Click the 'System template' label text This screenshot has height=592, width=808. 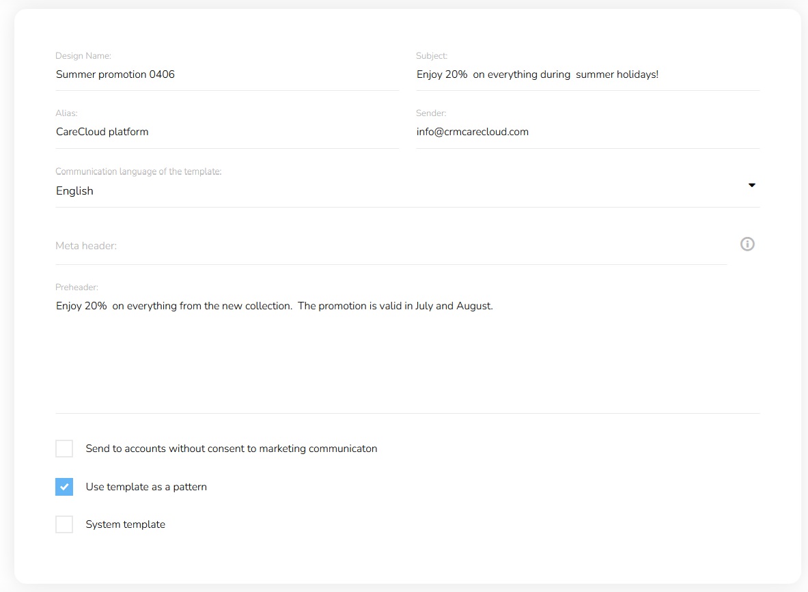(x=126, y=524)
